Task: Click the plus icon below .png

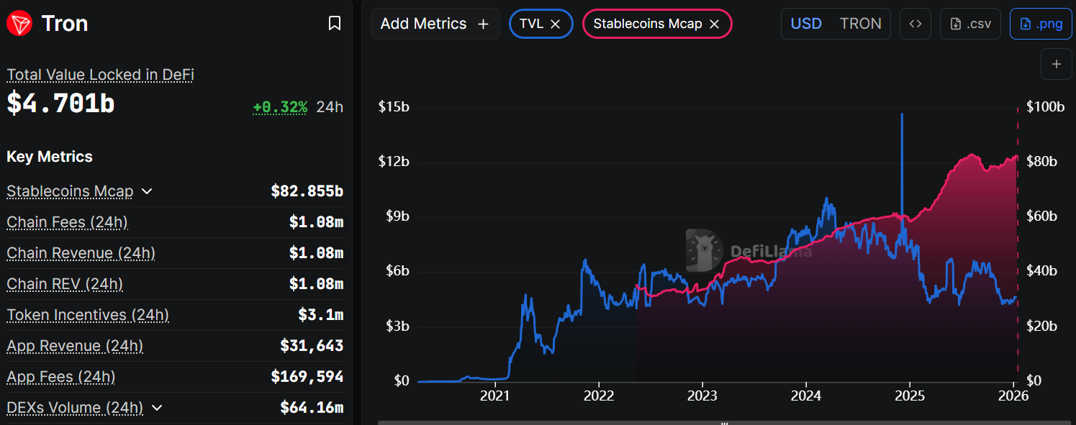Action: pyautogui.click(x=1056, y=64)
